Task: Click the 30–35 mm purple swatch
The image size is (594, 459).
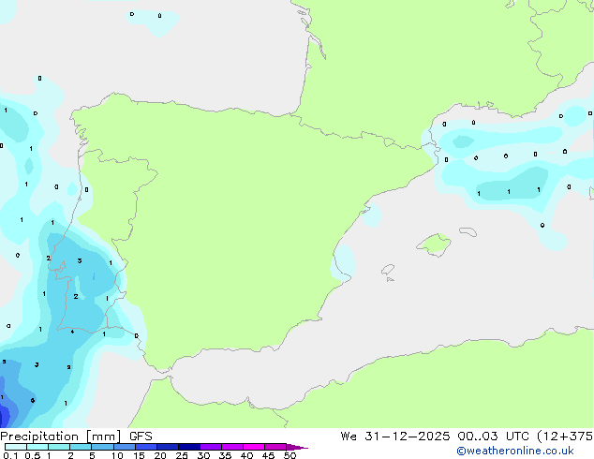Action: tap(210, 447)
